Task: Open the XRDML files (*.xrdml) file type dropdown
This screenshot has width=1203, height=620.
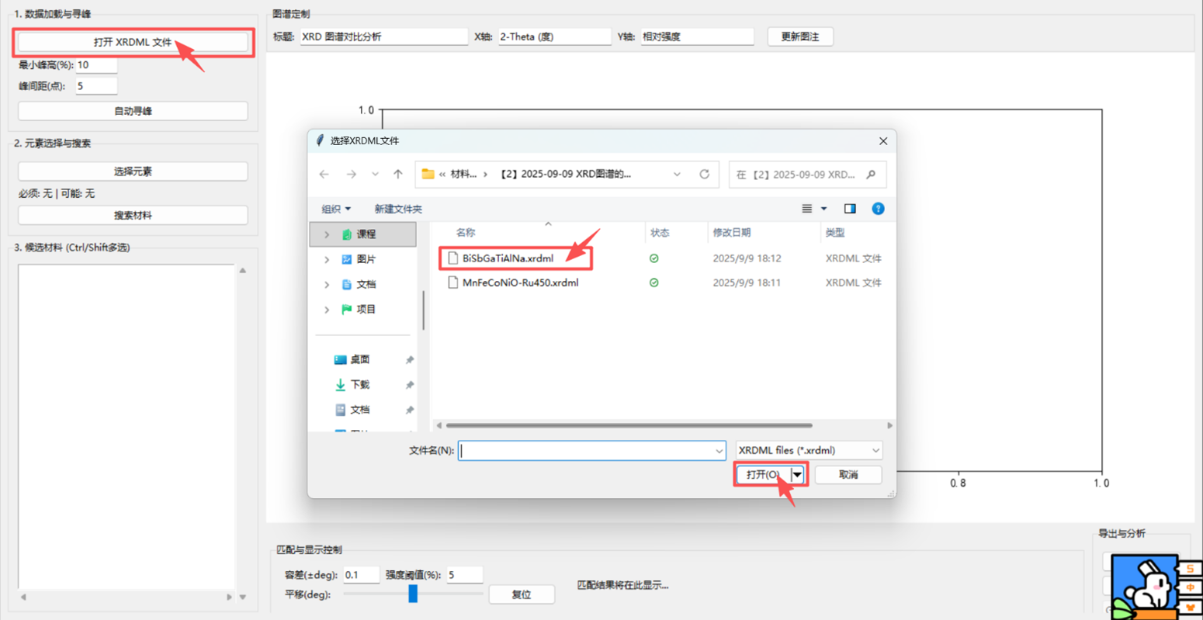Action: click(807, 450)
